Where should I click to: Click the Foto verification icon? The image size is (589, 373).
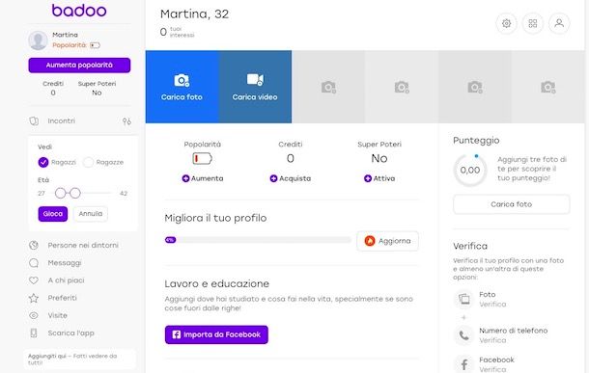pos(463,299)
